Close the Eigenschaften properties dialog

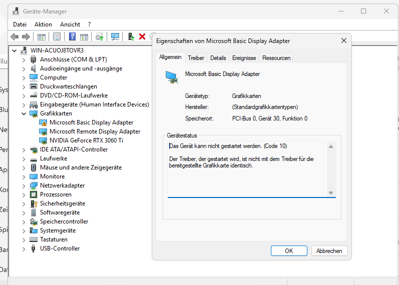coord(344,40)
